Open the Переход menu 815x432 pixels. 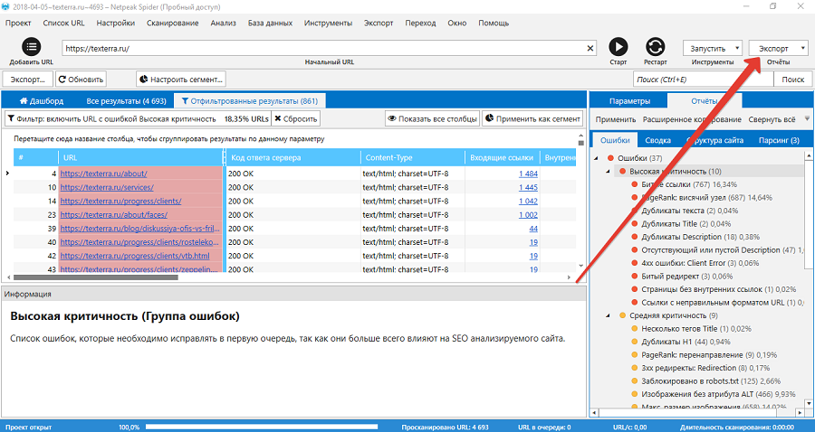[420, 23]
